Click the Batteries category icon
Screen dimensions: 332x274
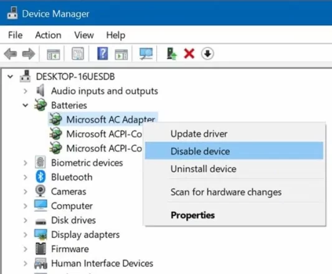click(x=40, y=105)
